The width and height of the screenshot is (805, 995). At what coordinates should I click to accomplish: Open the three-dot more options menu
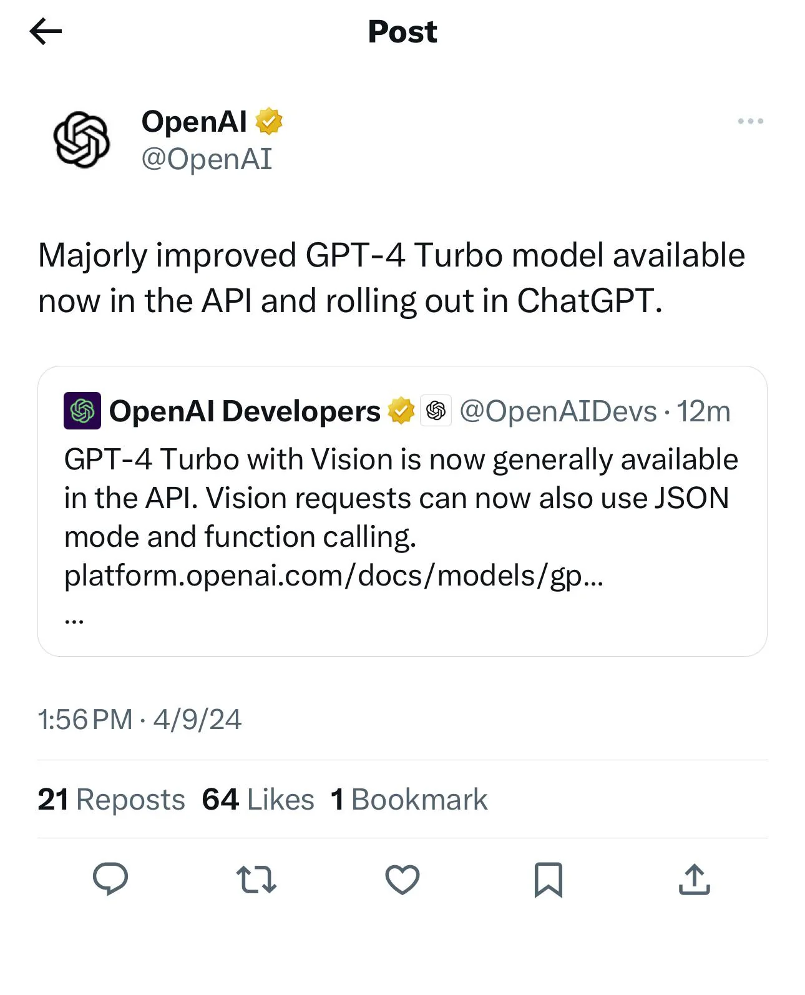(x=750, y=121)
